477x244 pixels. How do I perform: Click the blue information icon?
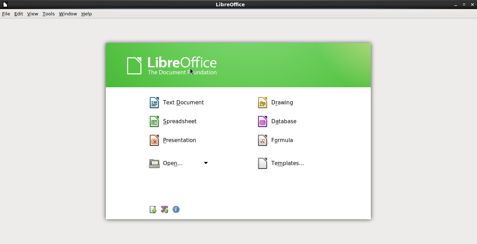coord(176,209)
